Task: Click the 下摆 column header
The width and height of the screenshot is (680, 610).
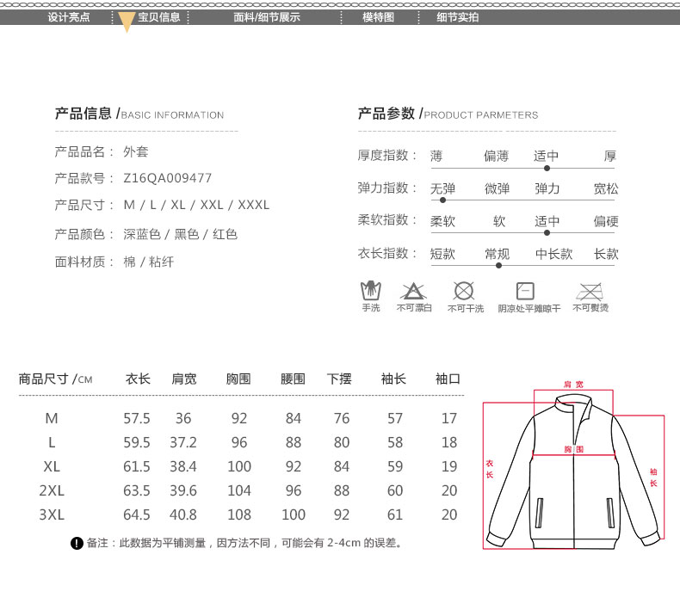Action: (x=339, y=379)
